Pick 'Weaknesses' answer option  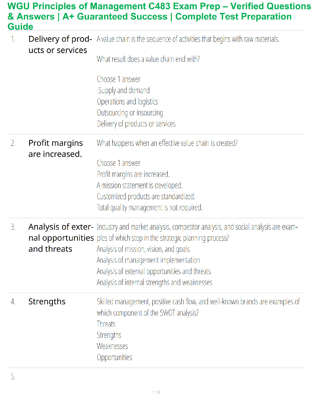click(x=112, y=346)
